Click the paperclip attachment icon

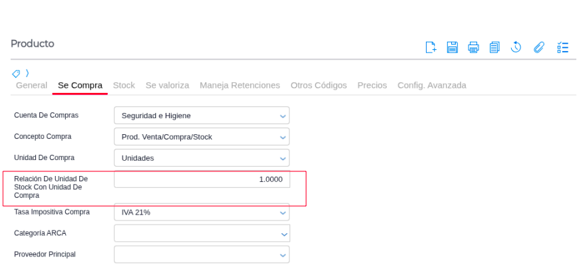pyautogui.click(x=539, y=47)
